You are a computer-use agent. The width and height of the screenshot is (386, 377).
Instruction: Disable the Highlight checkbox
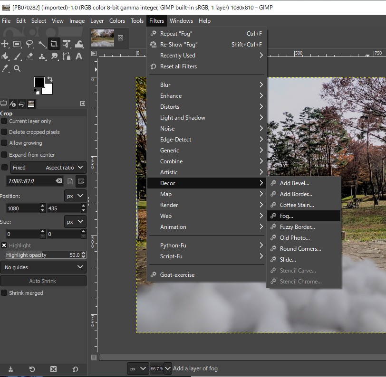coord(4,245)
